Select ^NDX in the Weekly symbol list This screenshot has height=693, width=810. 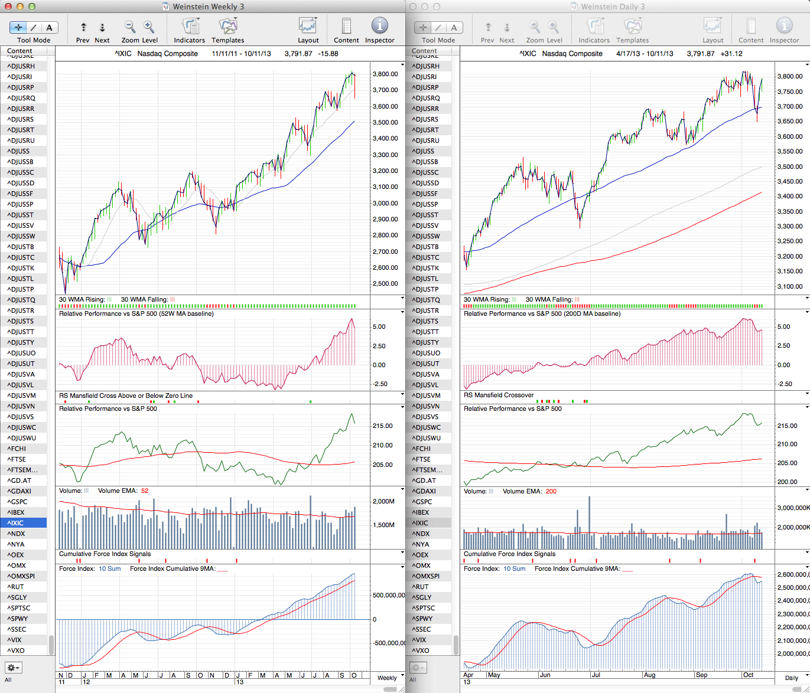[x=24, y=534]
